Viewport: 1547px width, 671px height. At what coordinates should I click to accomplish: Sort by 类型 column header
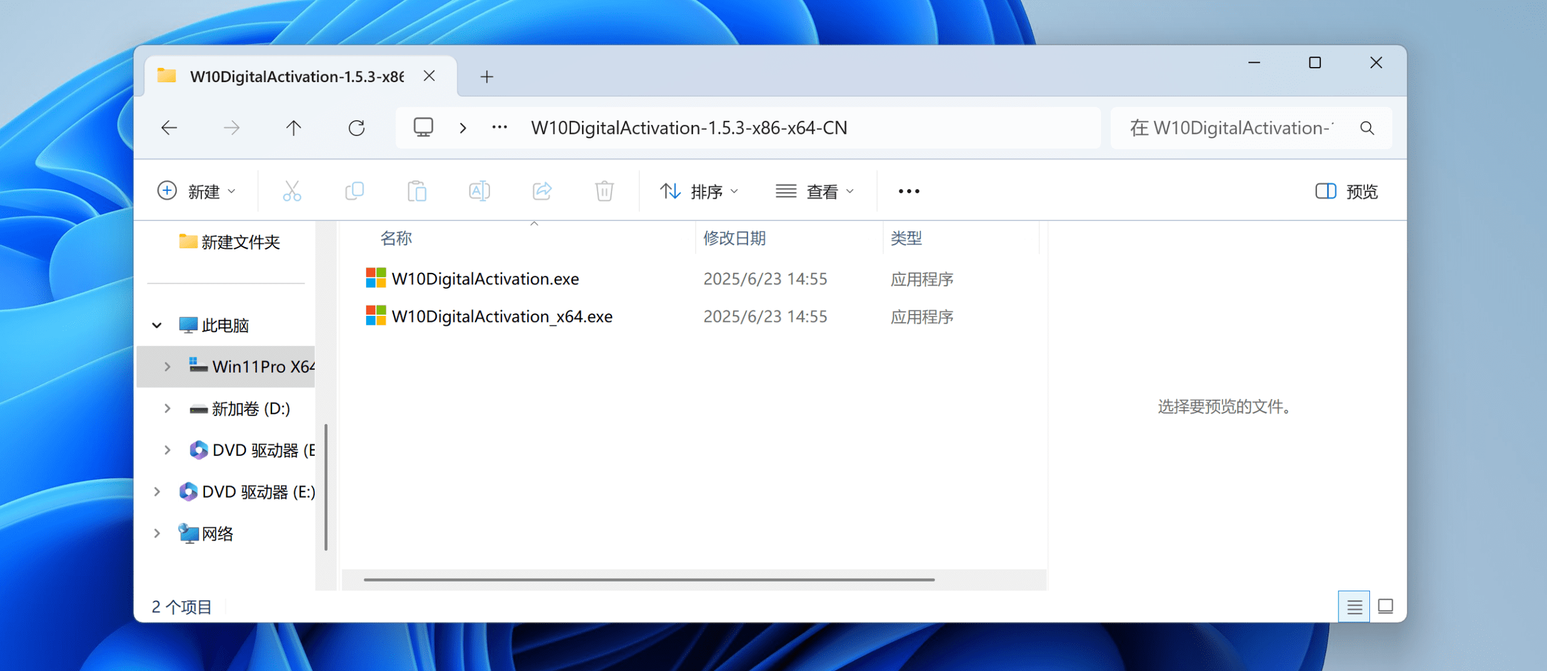(906, 239)
